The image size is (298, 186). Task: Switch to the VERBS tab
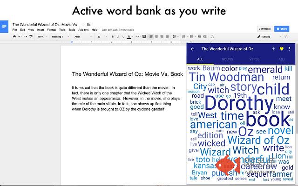[254, 60]
